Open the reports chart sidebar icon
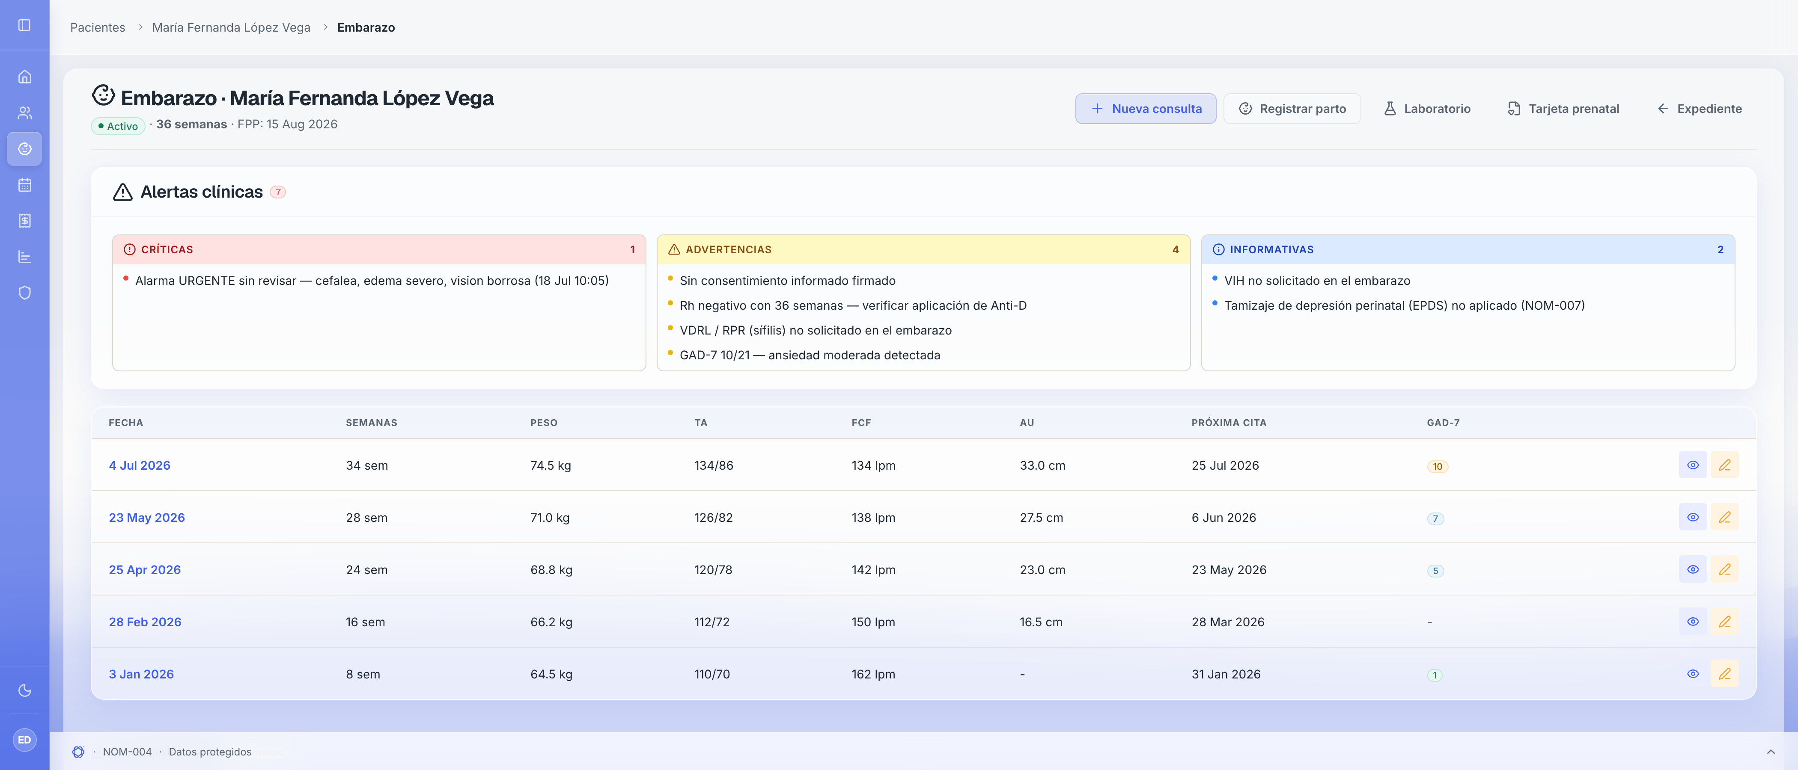This screenshot has height=770, width=1798. (24, 257)
